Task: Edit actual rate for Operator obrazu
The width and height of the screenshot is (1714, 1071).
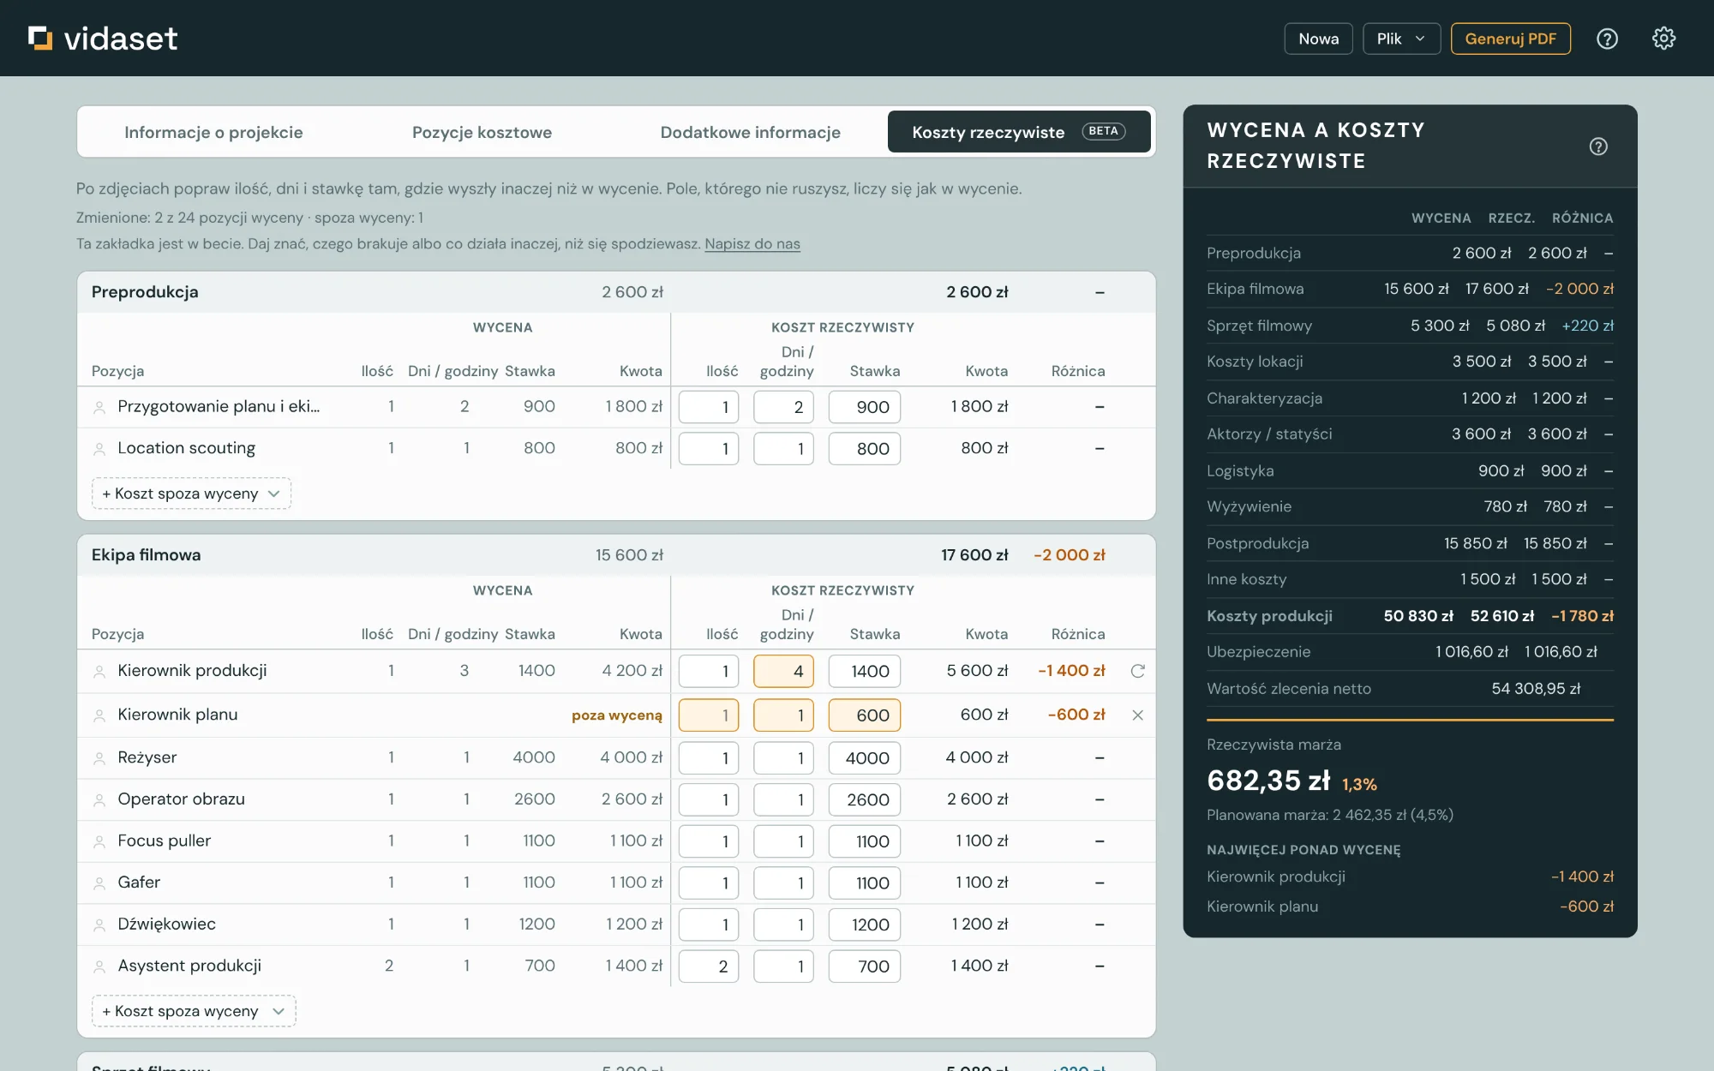Action: [x=865, y=799]
